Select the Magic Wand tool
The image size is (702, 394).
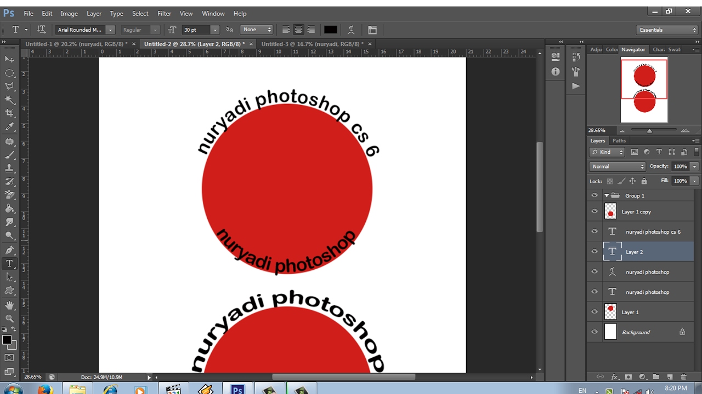point(9,100)
